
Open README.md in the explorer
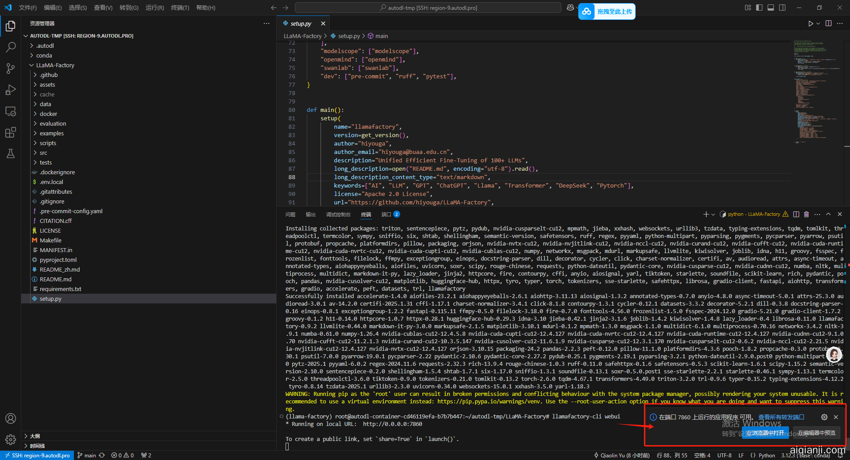tap(55, 279)
